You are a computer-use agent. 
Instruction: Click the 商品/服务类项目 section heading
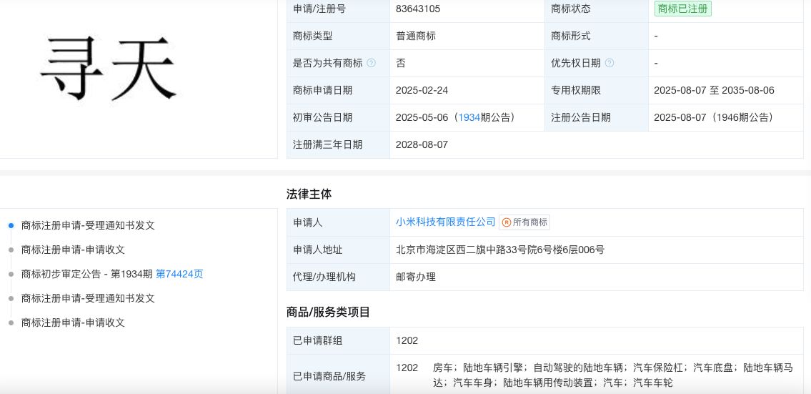[x=329, y=312]
